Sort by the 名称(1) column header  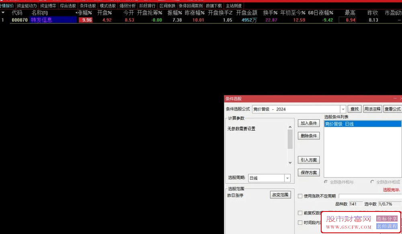click(x=39, y=12)
